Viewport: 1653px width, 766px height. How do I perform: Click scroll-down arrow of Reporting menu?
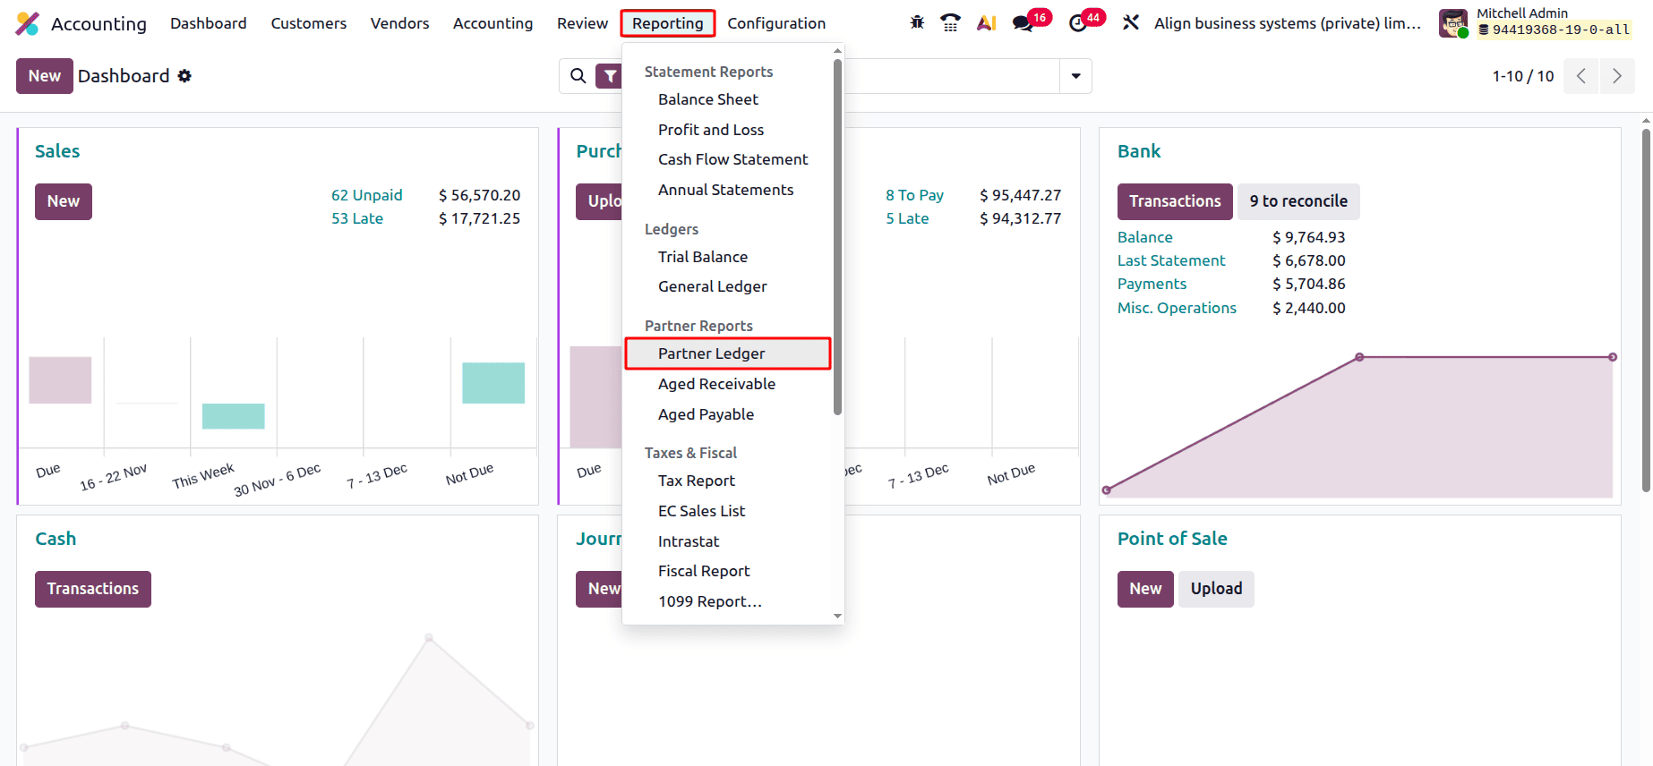tap(837, 616)
